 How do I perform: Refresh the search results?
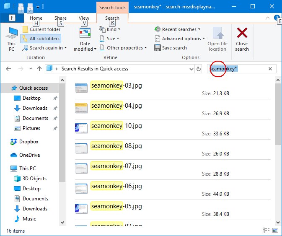pos(198,69)
